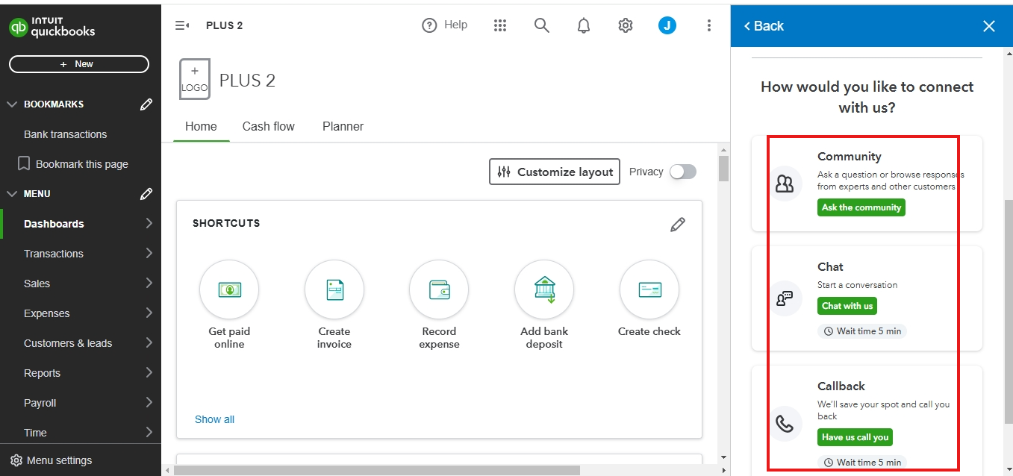Collapse the navigation menu with hamburger icon
1013x476 pixels.
point(182,25)
